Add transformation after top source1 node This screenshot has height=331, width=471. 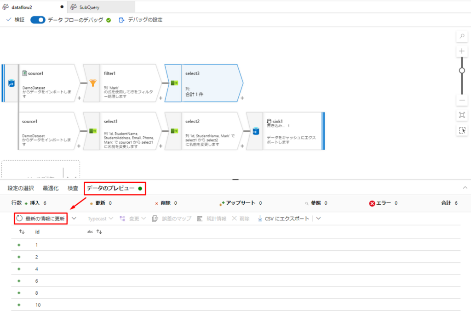[79, 98]
